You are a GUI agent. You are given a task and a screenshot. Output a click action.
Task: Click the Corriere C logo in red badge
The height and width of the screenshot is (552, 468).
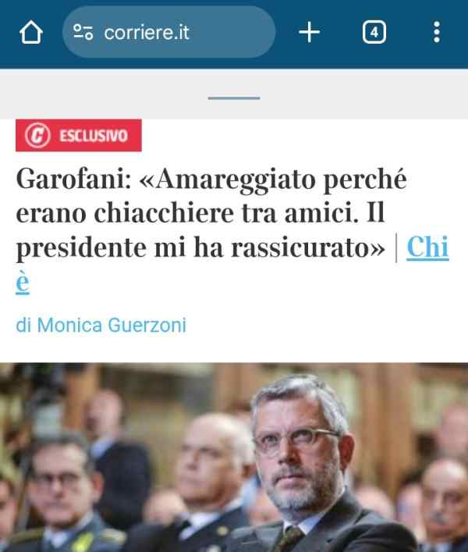click(x=37, y=135)
